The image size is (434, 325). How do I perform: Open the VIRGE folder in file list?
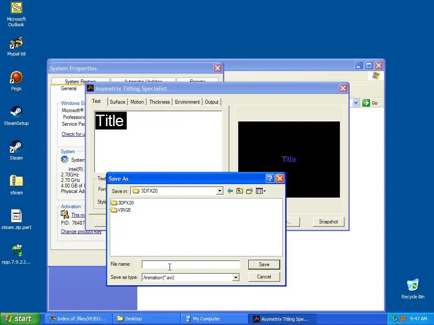[121, 210]
